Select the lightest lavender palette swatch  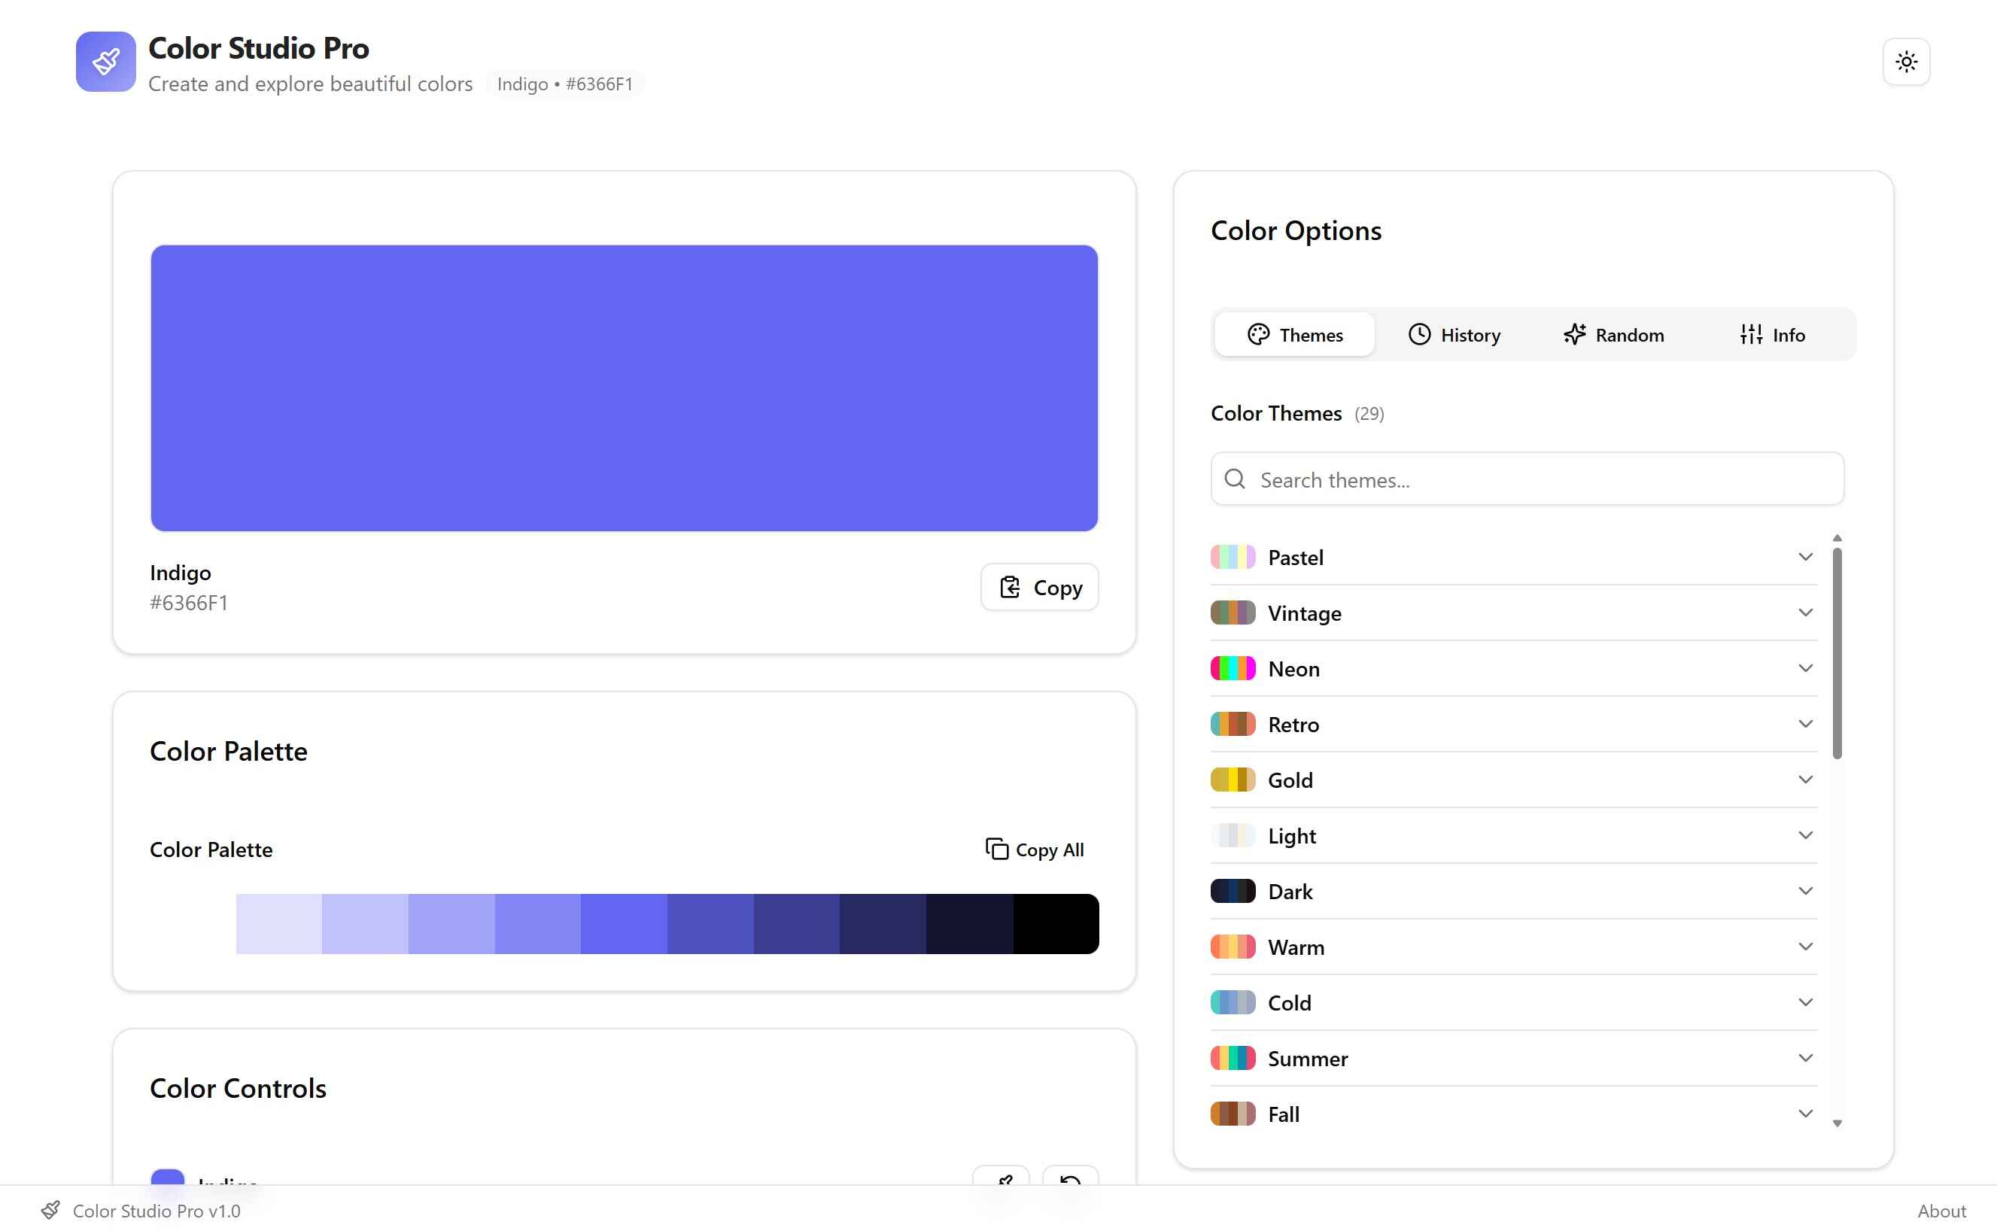278,924
